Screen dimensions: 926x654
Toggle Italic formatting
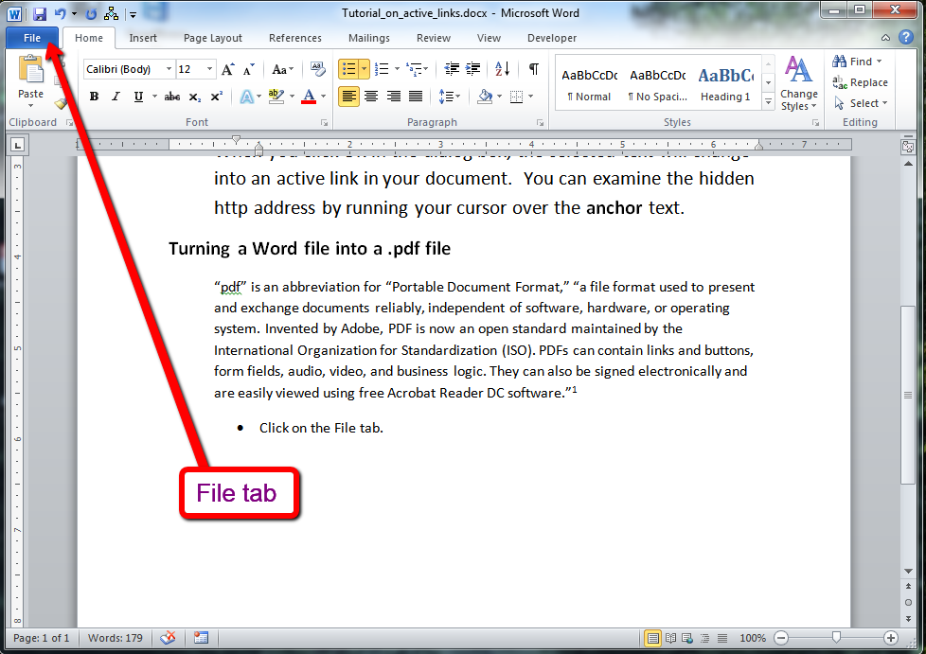116,97
